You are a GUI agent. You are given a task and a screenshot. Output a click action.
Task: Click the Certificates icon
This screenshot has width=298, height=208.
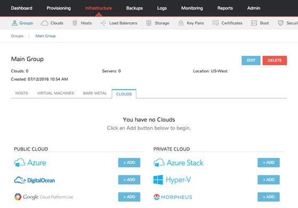tap(215, 23)
